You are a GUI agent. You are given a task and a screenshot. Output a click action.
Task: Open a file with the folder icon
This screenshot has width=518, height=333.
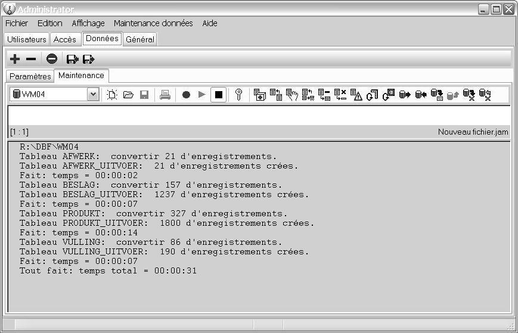point(128,95)
